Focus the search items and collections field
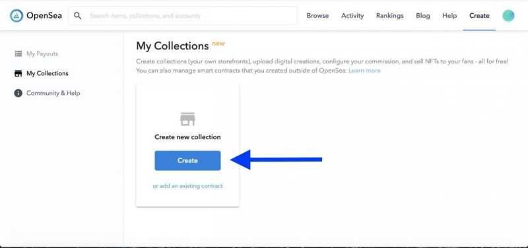Viewport: 528px width, 248px height. tap(183, 15)
